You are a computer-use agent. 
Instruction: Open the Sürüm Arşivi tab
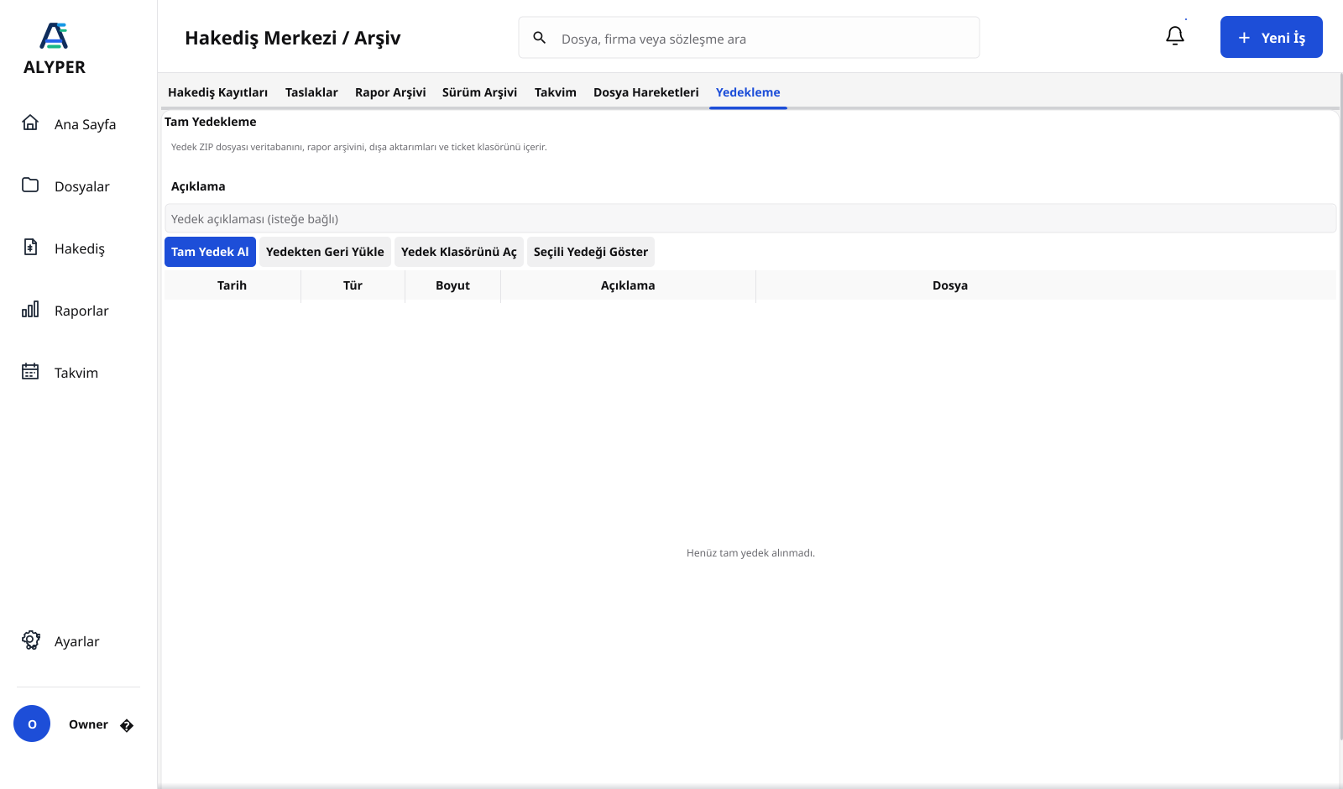(x=479, y=92)
